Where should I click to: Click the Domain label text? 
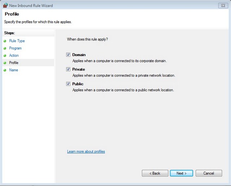point(79,55)
